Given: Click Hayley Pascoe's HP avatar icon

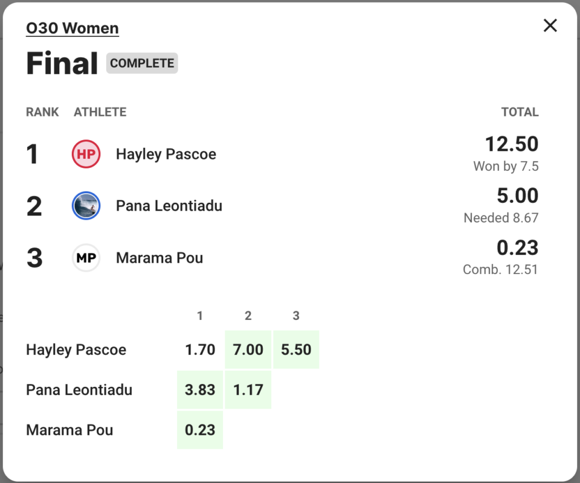Looking at the screenshot, I should coord(86,154).
